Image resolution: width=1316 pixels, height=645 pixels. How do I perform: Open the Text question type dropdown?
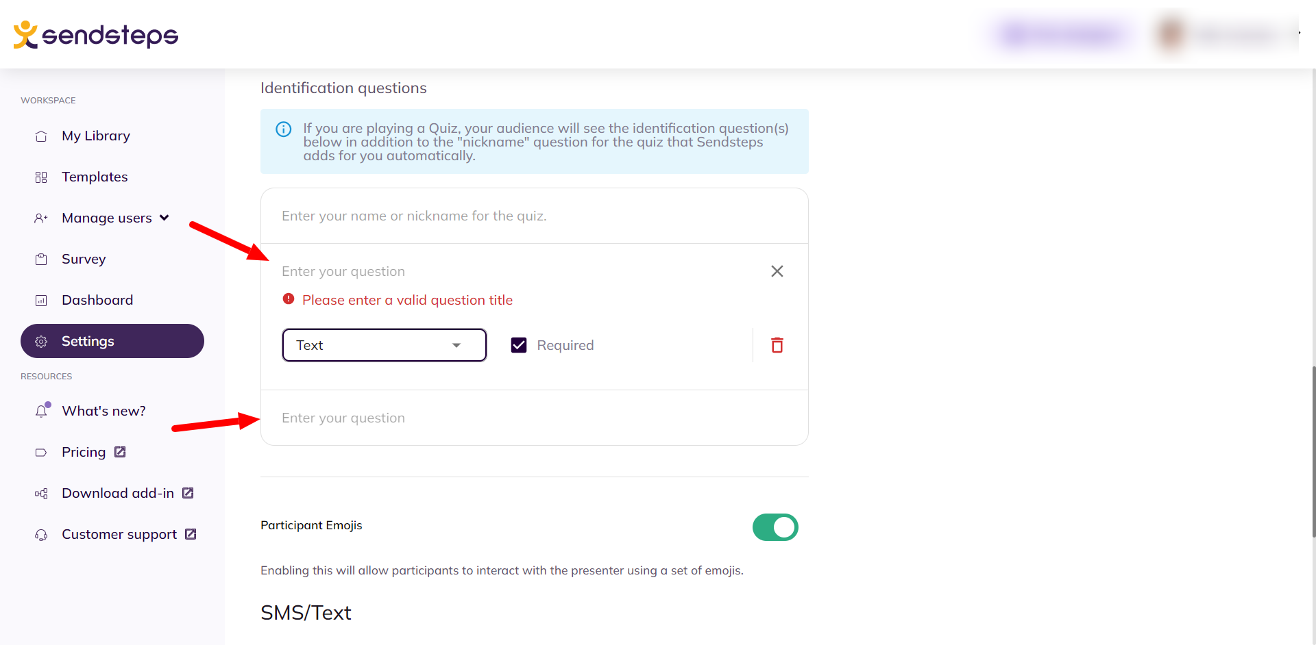pos(385,345)
